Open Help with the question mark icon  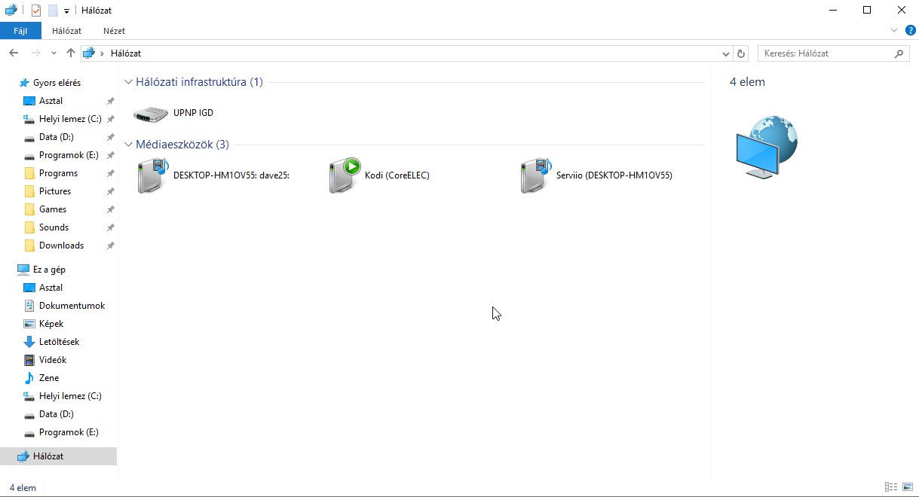click(910, 30)
